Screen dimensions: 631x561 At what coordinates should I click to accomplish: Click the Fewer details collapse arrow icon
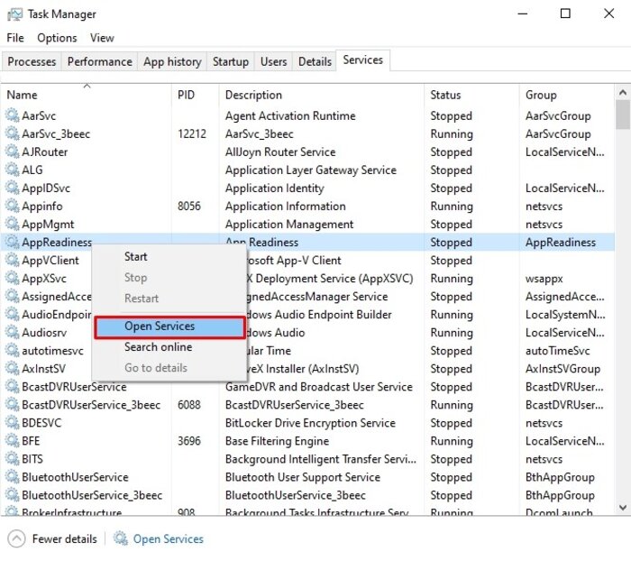pyautogui.click(x=16, y=538)
